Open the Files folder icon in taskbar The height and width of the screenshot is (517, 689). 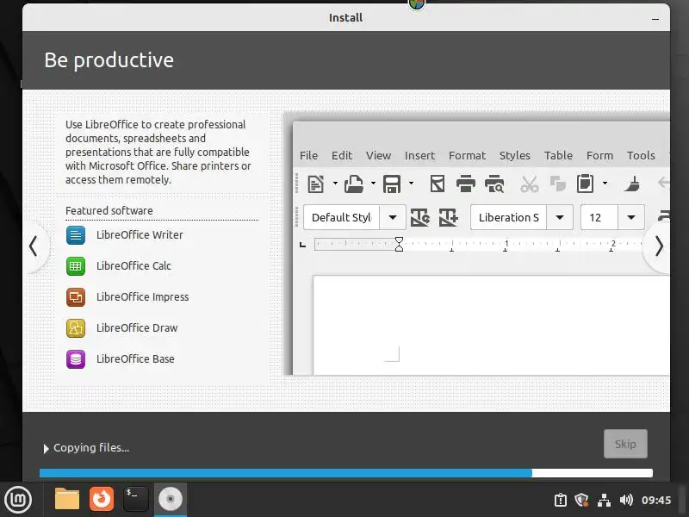coord(67,500)
